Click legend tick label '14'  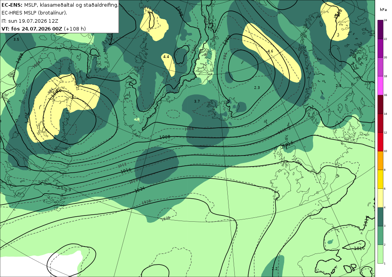pyautogui.click(x=385, y=114)
